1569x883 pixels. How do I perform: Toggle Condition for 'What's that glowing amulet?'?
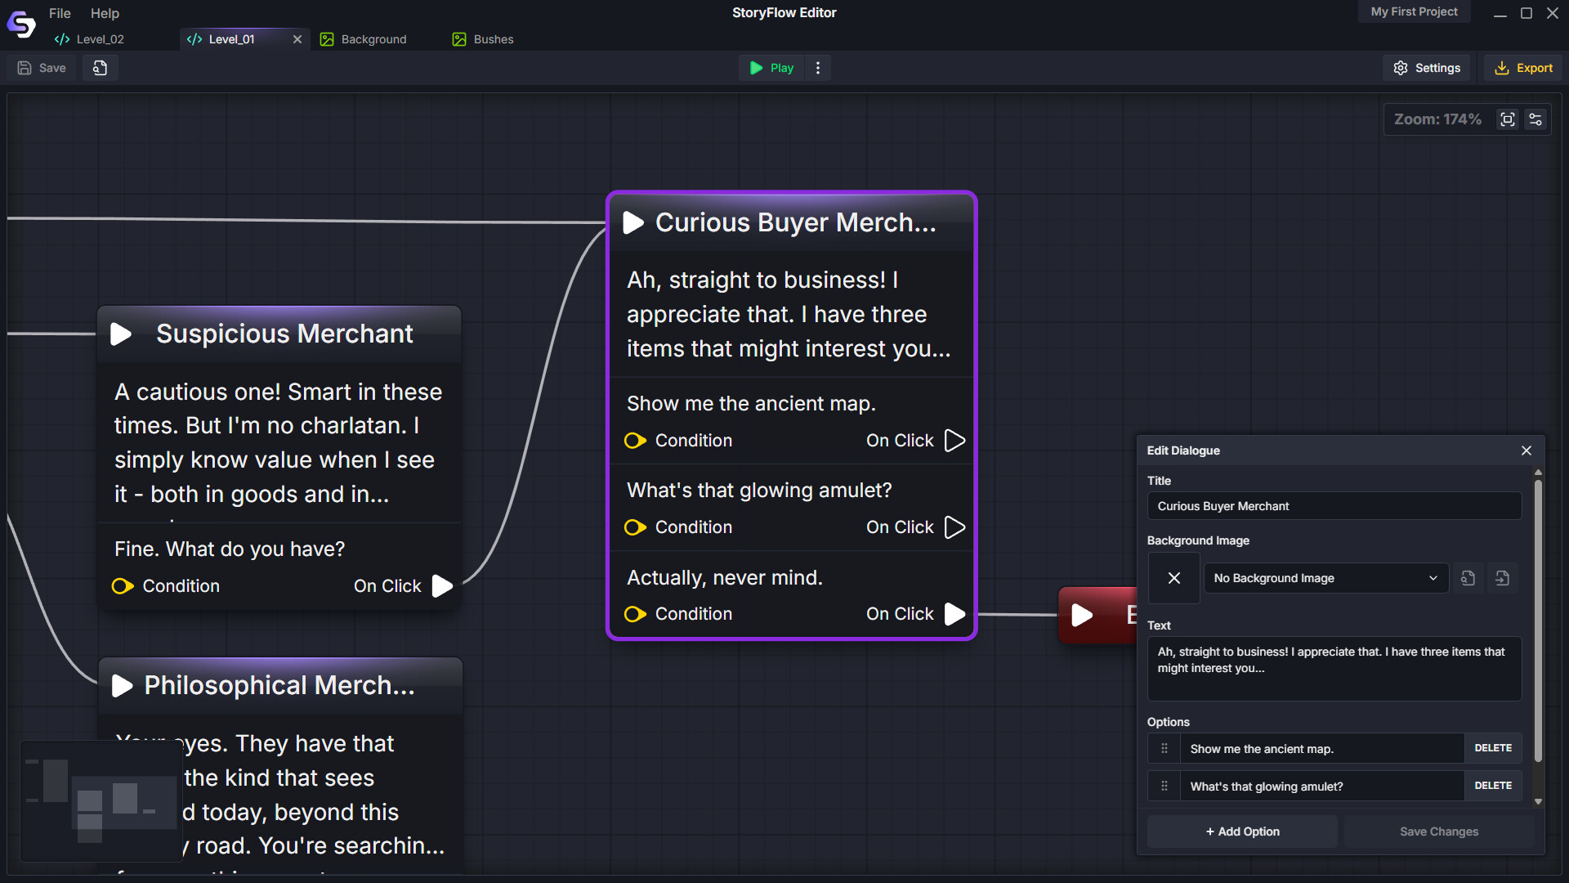[x=636, y=527]
